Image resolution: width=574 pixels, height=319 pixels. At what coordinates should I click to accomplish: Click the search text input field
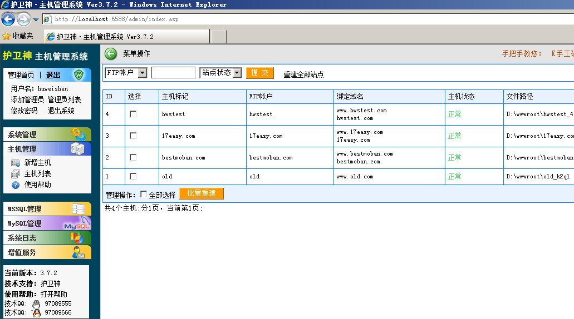click(x=174, y=73)
